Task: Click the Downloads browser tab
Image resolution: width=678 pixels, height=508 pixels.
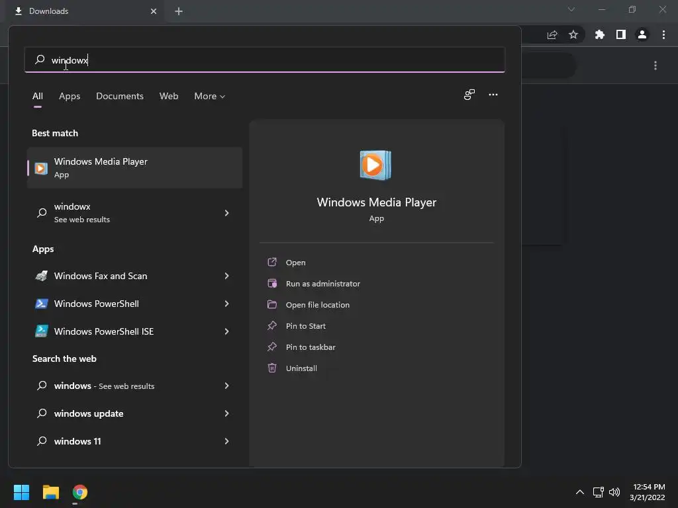Action: (84, 11)
